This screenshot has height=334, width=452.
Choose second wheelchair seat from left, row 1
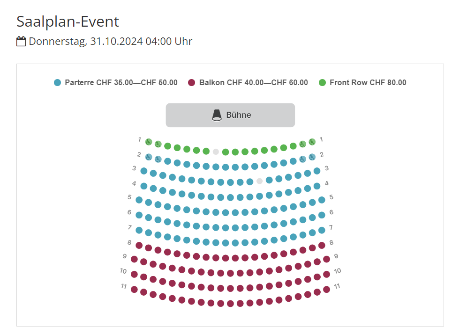(158, 144)
